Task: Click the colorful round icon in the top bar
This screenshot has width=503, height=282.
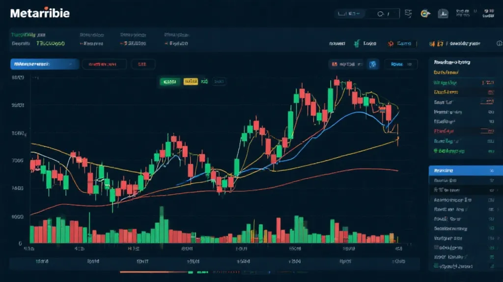Action: [x=426, y=14]
